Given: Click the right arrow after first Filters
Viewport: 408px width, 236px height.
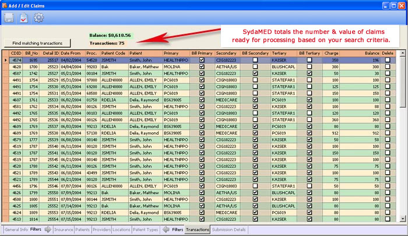Looking at the screenshot, I should (47, 230).
